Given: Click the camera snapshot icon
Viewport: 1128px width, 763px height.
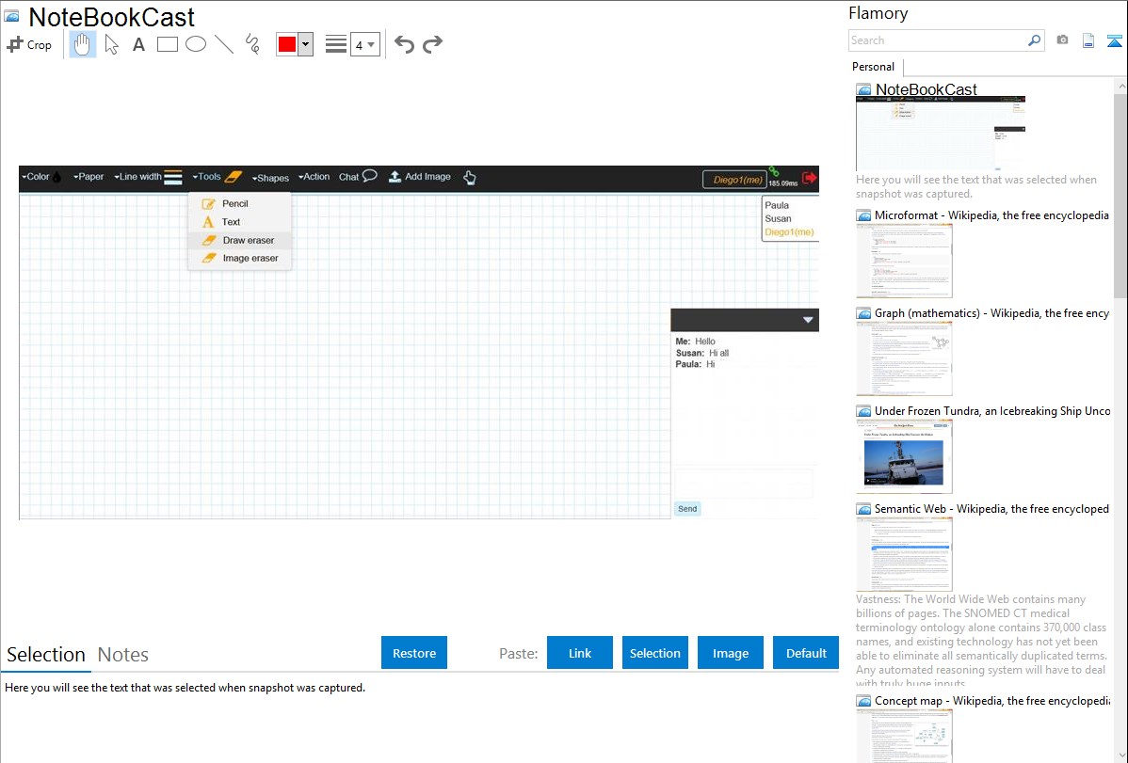Looking at the screenshot, I should click(1062, 40).
